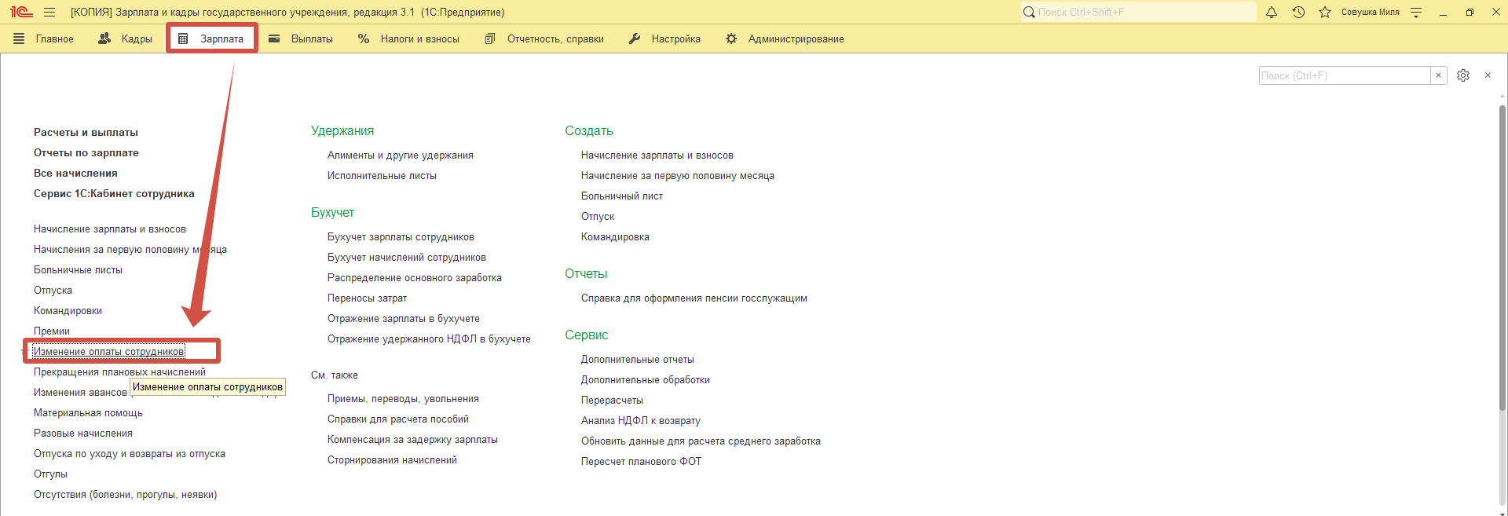Open Разовые начисления
The image size is (1508, 516).
(83, 434)
